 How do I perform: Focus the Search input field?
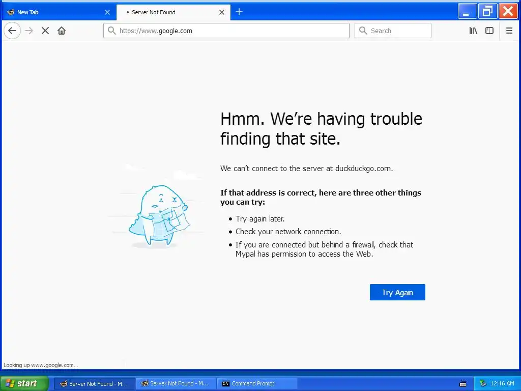pyautogui.click(x=393, y=31)
